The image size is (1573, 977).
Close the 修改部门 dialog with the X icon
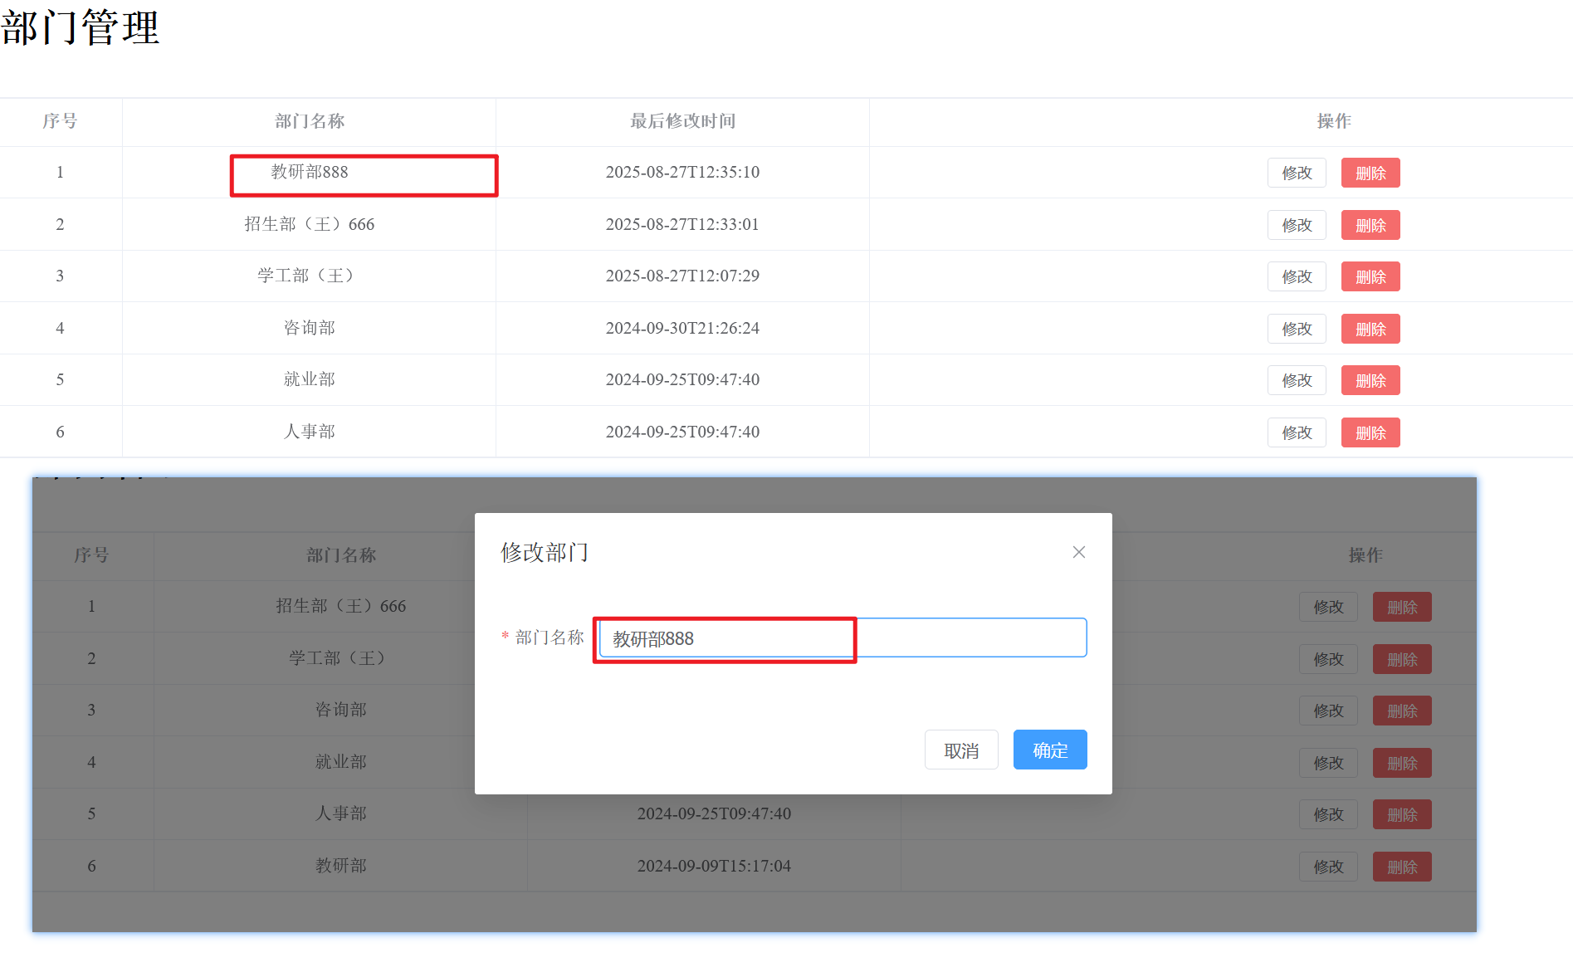coord(1078,552)
